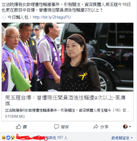The image size is (137, 141).
Task: Open the bit.ly/2HaguPU link
Action: click(x=52, y=17)
